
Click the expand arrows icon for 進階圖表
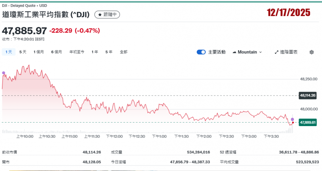[x=276, y=52]
